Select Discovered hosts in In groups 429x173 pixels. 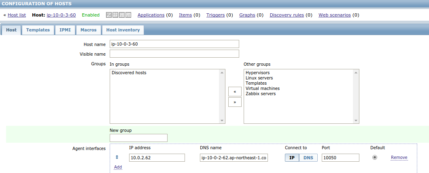pyautogui.click(x=129, y=73)
